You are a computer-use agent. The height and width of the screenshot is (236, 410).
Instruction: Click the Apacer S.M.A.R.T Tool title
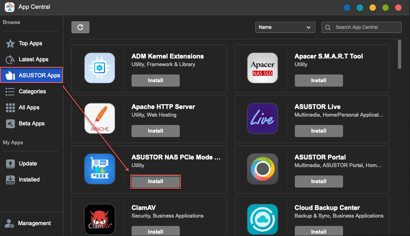[x=329, y=56]
